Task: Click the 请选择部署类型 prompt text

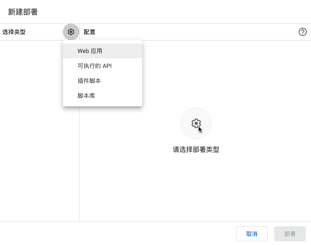Action: click(196, 149)
